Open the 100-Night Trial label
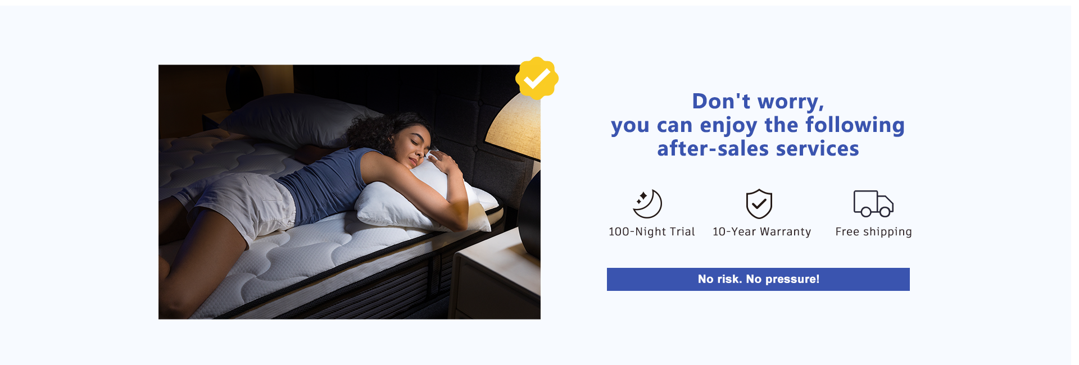The width and height of the screenshot is (1079, 365). 652,231
